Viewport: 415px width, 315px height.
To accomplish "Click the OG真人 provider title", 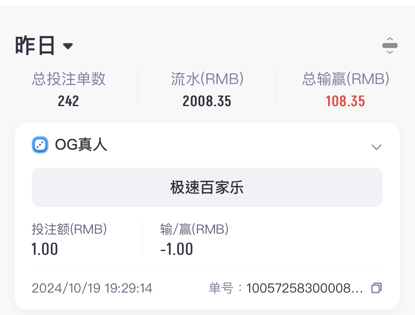I will [81, 145].
